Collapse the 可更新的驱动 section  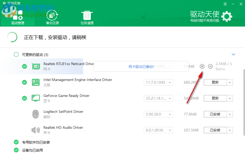pyautogui.click(x=233, y=54)
